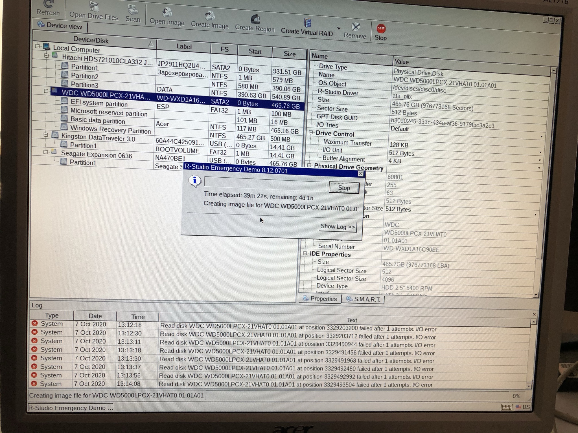Open the Maximum Transfer value dropdown
The image size is (578, 433).
[541, 152]
